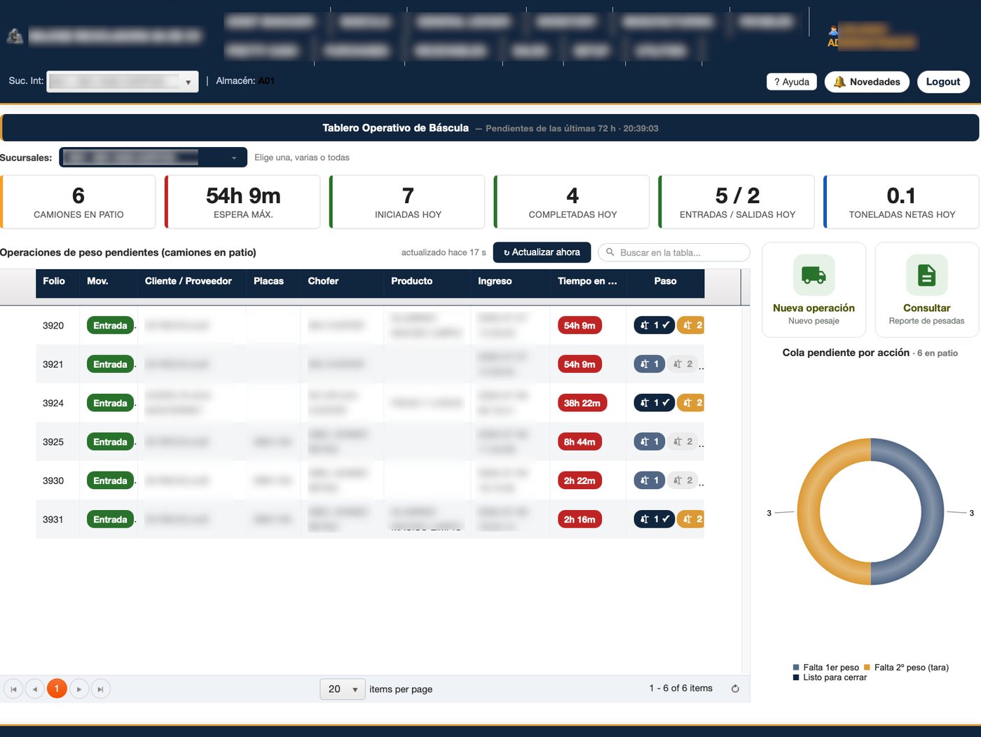Image resolution: width=981 pixels, height=737 pixels.
Task: Click step 1 scale badge for folio 3920
Action: tap(654, 325)
